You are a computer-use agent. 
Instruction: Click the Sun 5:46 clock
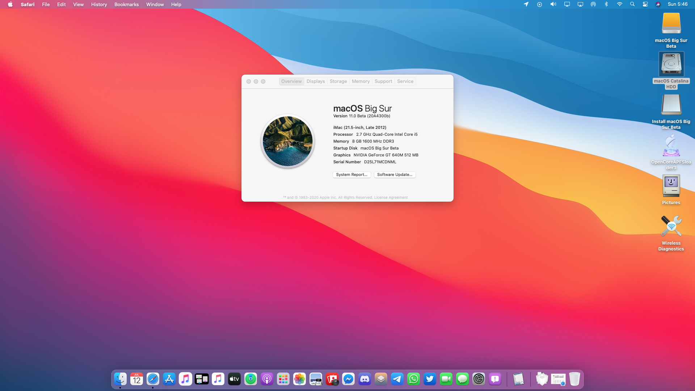pyautogui.click(x=678, y=4)
